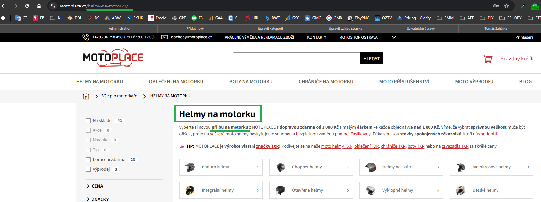
Task: Open the KONTAKTY link
Action: click(x=317, y=37)
